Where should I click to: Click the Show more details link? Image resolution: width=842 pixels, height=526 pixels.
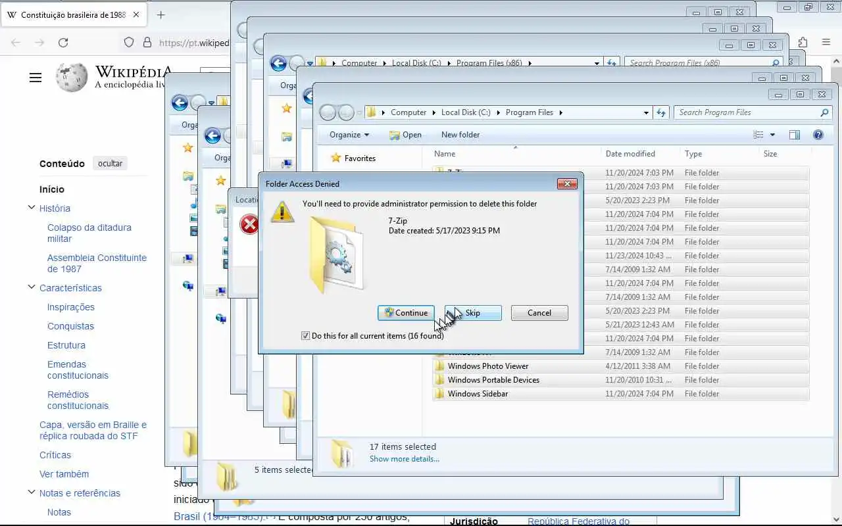click(x=404, y=459)
